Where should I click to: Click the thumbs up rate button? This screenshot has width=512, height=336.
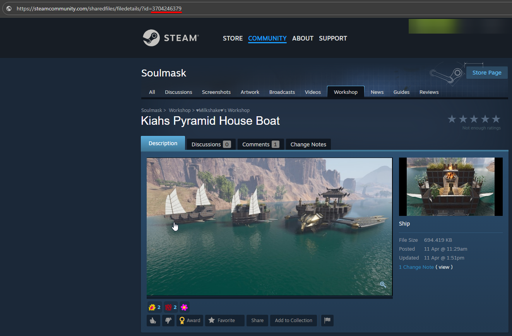pyautogui.click(x=153, y=321)
